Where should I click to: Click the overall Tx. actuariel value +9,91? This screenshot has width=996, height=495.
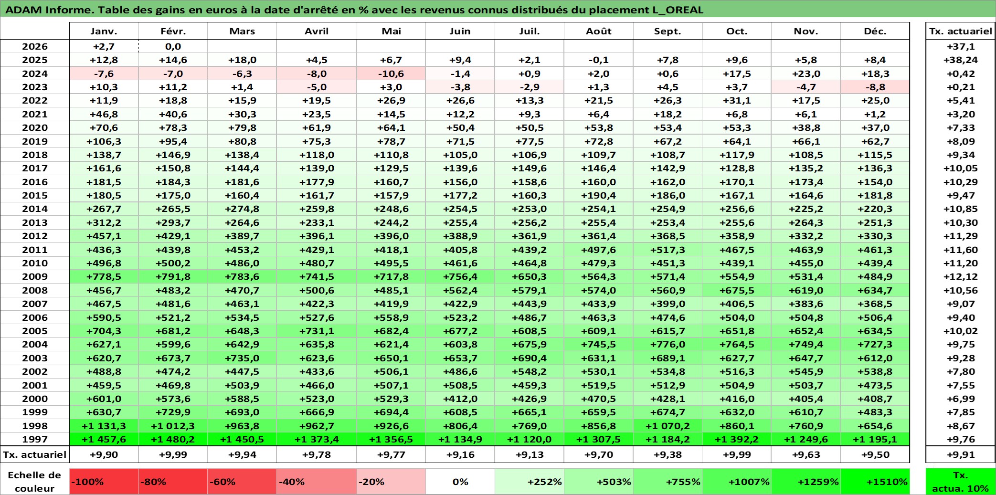point(960,454)
